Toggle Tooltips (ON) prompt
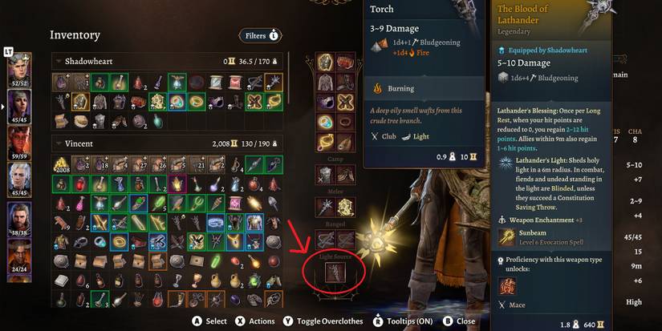The height and width of the screenshot is (331, 662). click(403, 321)
